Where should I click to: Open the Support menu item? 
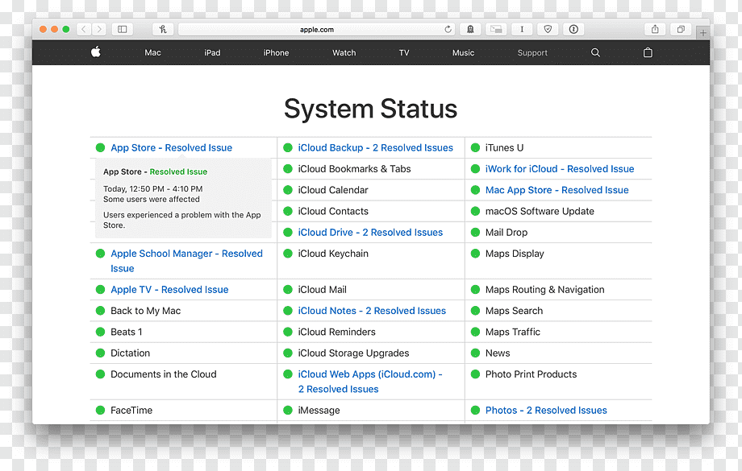tap(532, 52)
